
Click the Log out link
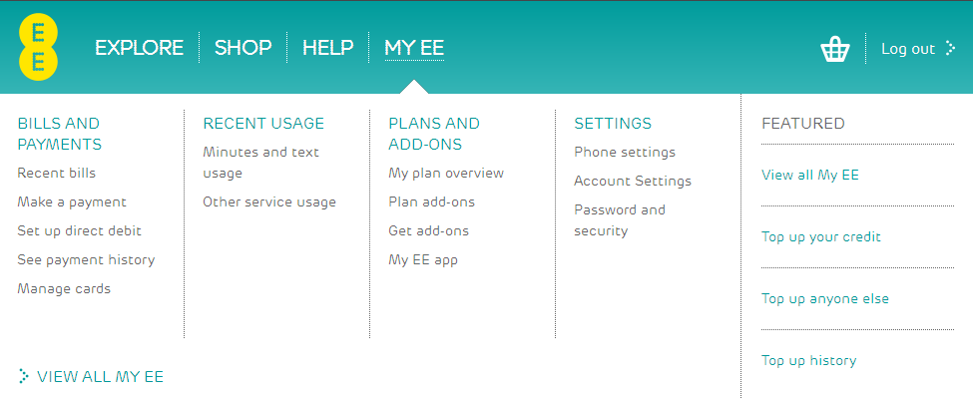click(x=907, y=49)
